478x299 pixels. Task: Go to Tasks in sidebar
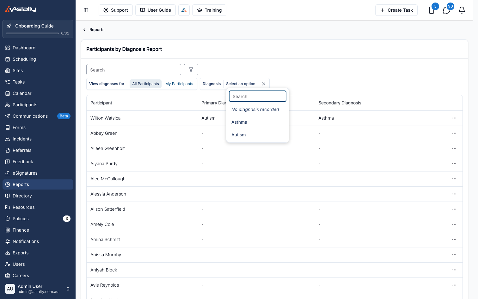[38, 82]
